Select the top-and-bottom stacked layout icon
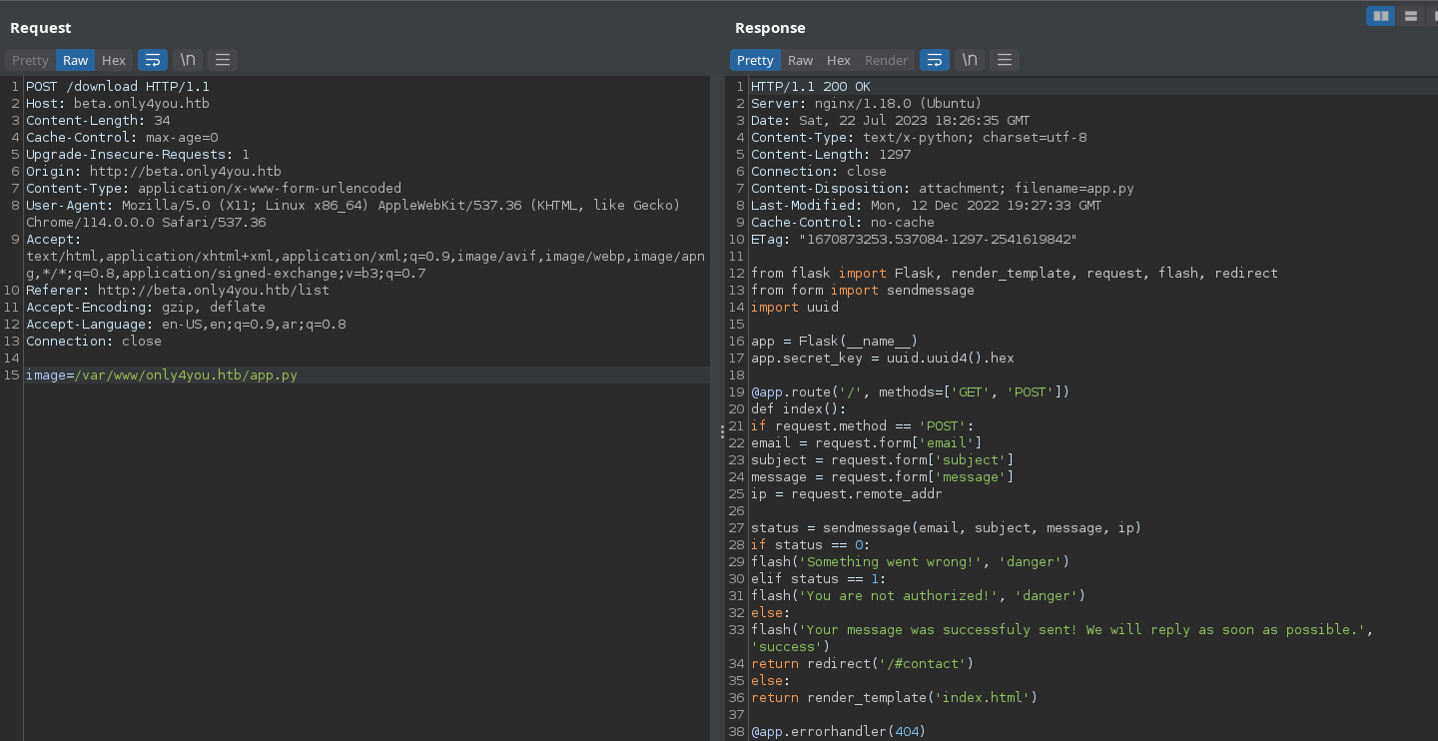Viewport: 1438px width, 741px height. point(1411,15)
